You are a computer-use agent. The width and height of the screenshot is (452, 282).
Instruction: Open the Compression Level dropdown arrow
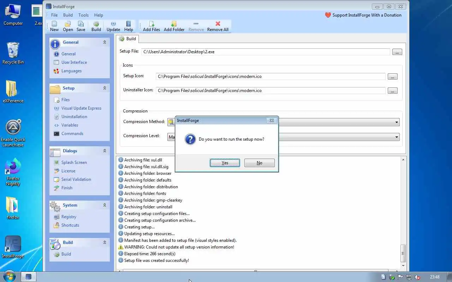(x=397, y=137)
